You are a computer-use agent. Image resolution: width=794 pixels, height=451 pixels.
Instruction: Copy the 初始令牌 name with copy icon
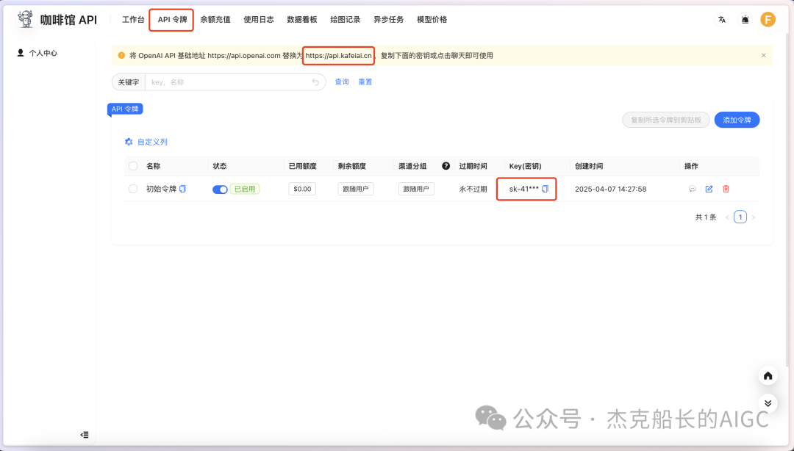(183, 189)
